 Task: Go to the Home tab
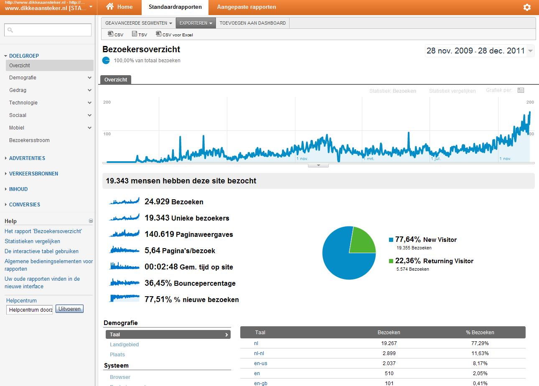point(119,7)
